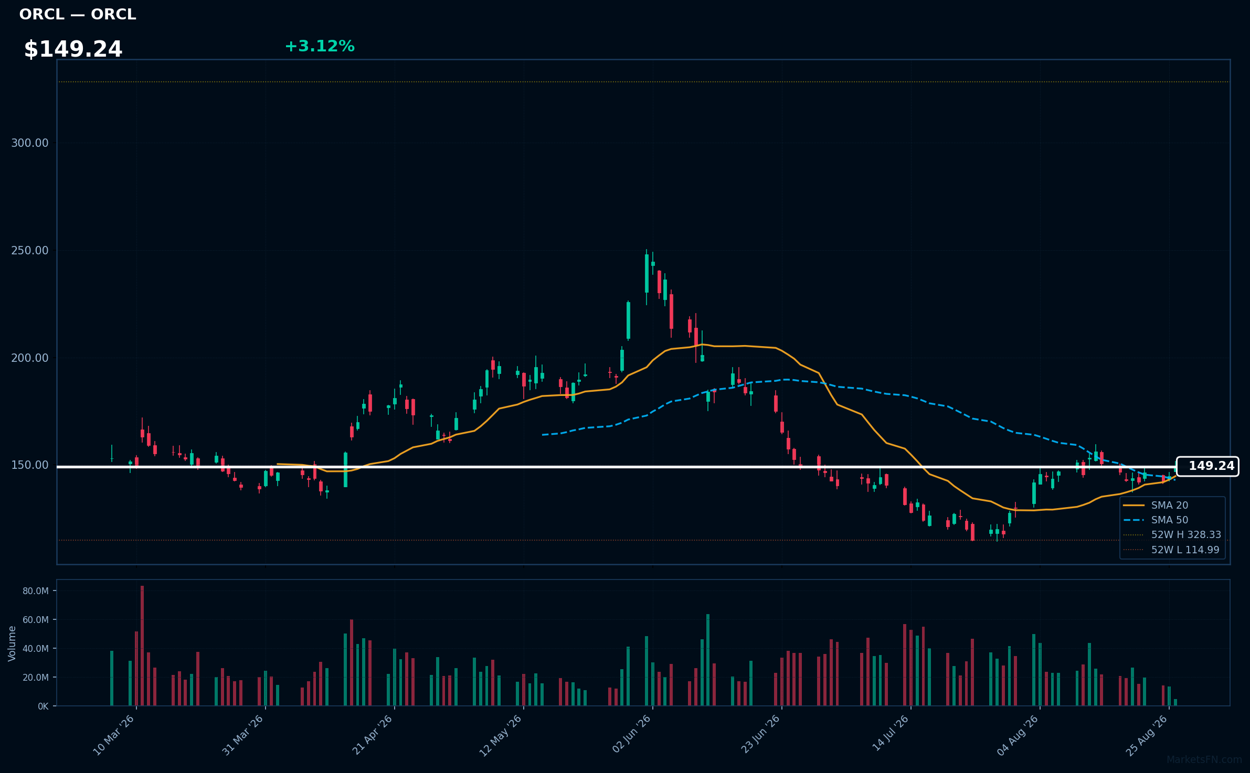Click the 80.0M volume axis label
The width and height of the screenshot is (1250, 773).
click(x=36, y=591)
